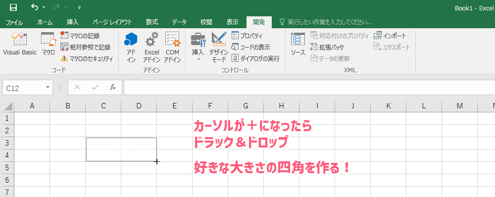The image size is (495, 197).
Task: Open the Insert Function fx button
Action: coord(113,88)
